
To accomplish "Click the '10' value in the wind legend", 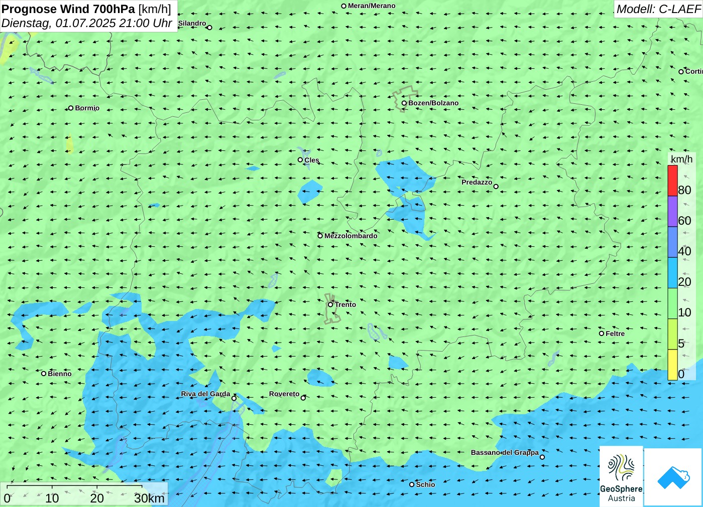I will pos(684,312).
